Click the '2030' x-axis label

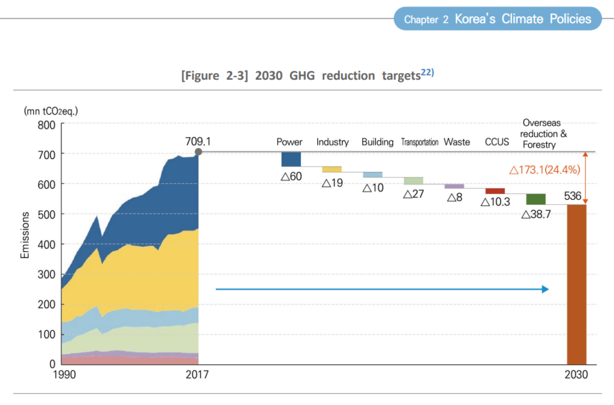[576, 375]
